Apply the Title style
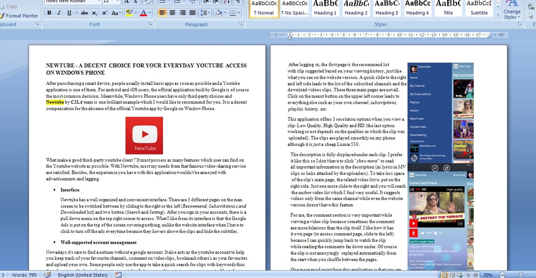 click(448, 9)
